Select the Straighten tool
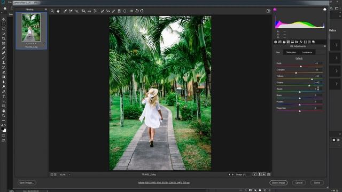Image resolution: width=342 pixels, height=192 pixels. pyautogui.click(x=89, y=11)
